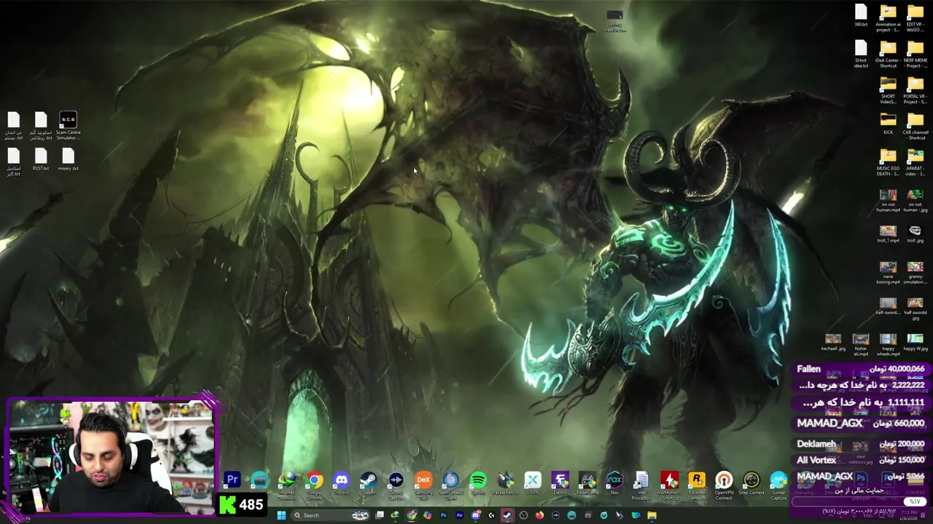Image resolution: width=933 pixels, height=524 pixels.
Task: Select troll .jpg image file
Action: coord(916,234)
